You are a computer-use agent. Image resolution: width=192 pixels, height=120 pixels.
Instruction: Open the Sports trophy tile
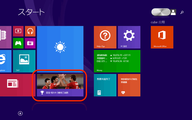pos(60,85)
